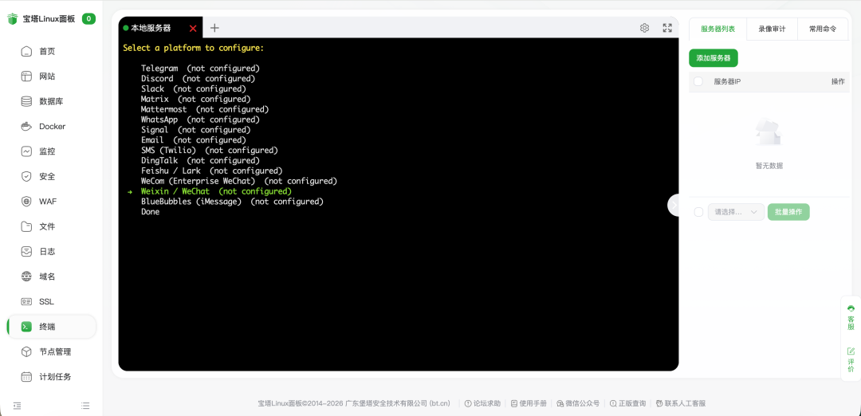Close the 本地服务器 tab with red X
This screenshot has width=861, height=416.
coord(193,29)
